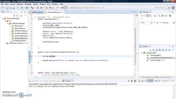The height and width of the screenshot is (99, 176).
Task: Click the All link in Task List
Action: pos(157,23)
